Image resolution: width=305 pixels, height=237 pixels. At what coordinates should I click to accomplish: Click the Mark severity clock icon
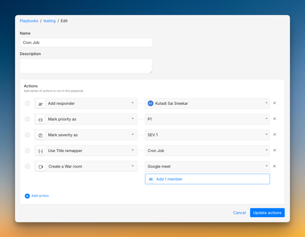pos(41,135)
